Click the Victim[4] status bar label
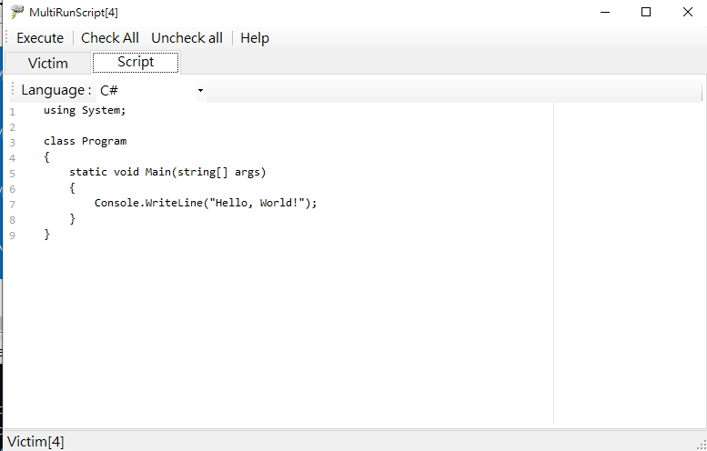707x451 pixels. click(x=35, y=442)
